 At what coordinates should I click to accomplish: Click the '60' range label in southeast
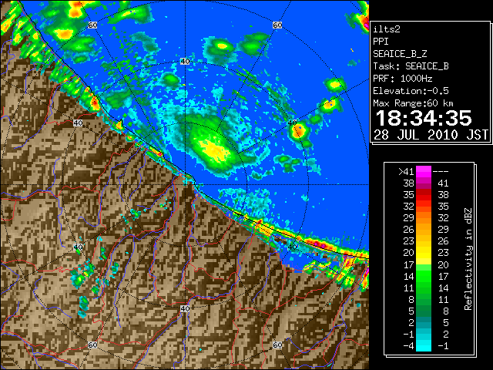(277, 345)
